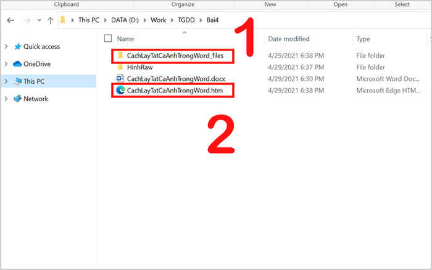Open chevron after Work in path
This screenshot has width=432, height=270.
pos(172,20)
